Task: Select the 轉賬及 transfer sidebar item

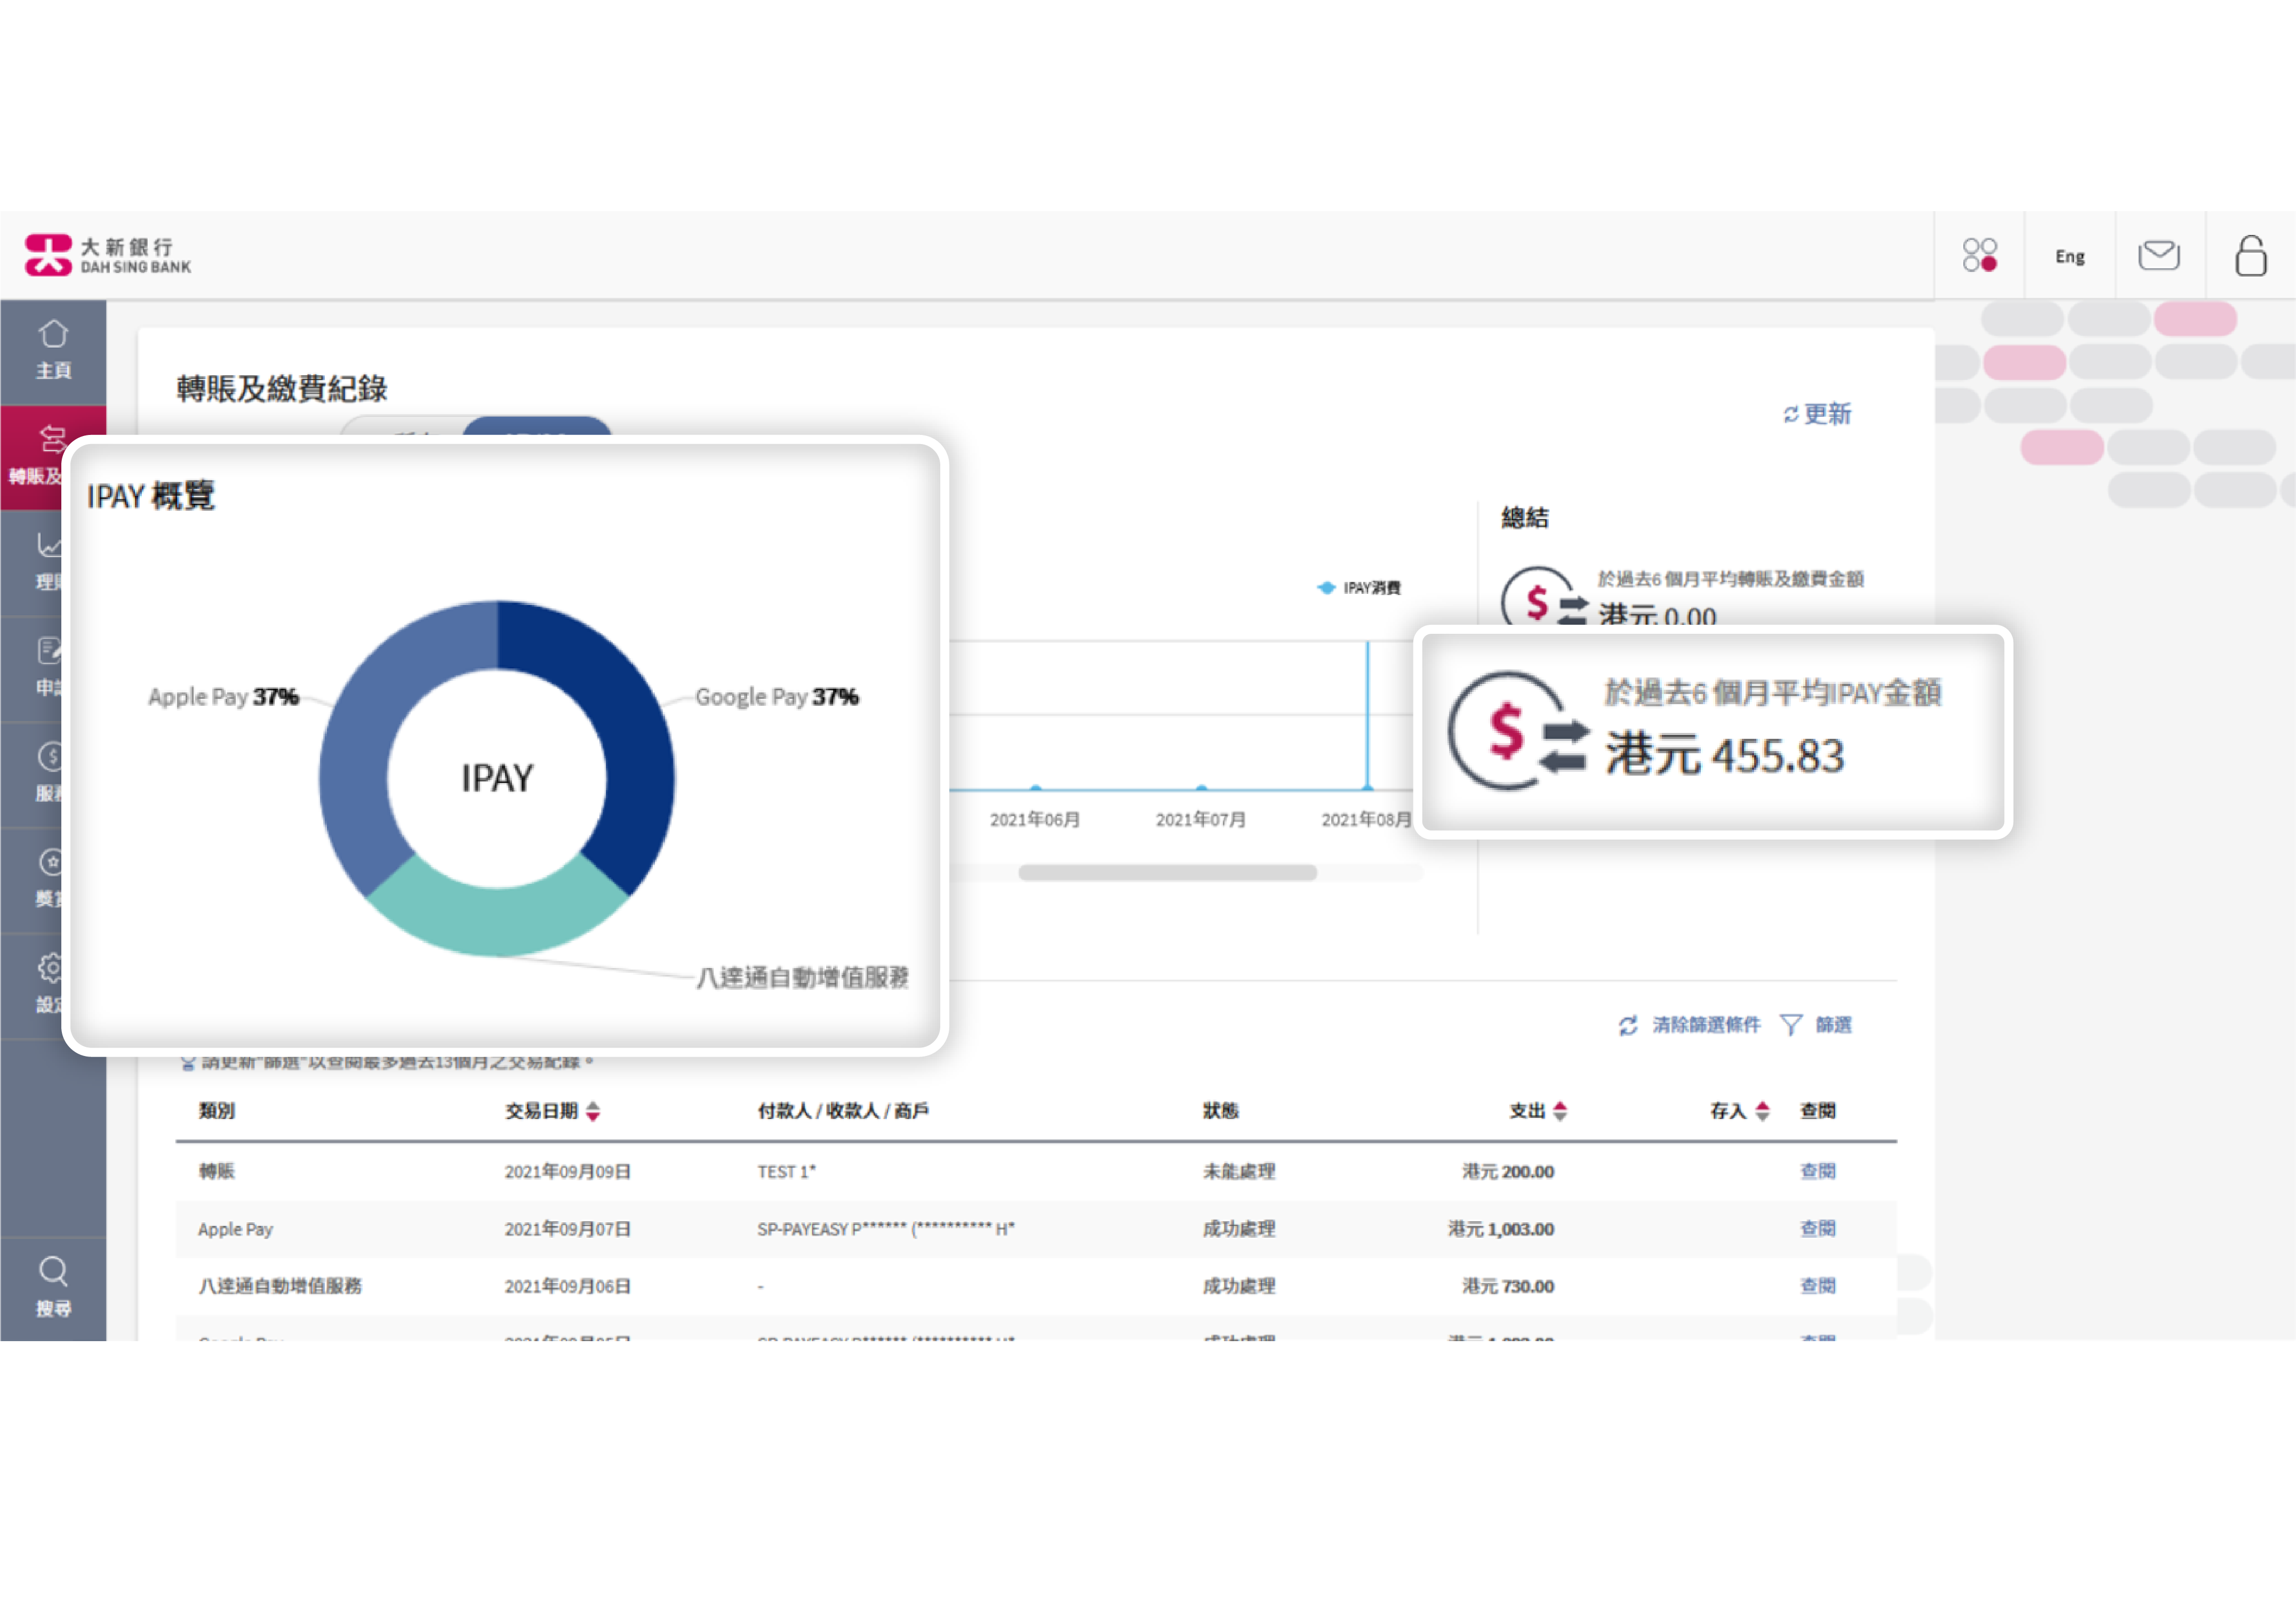Action: pos(35,457)
